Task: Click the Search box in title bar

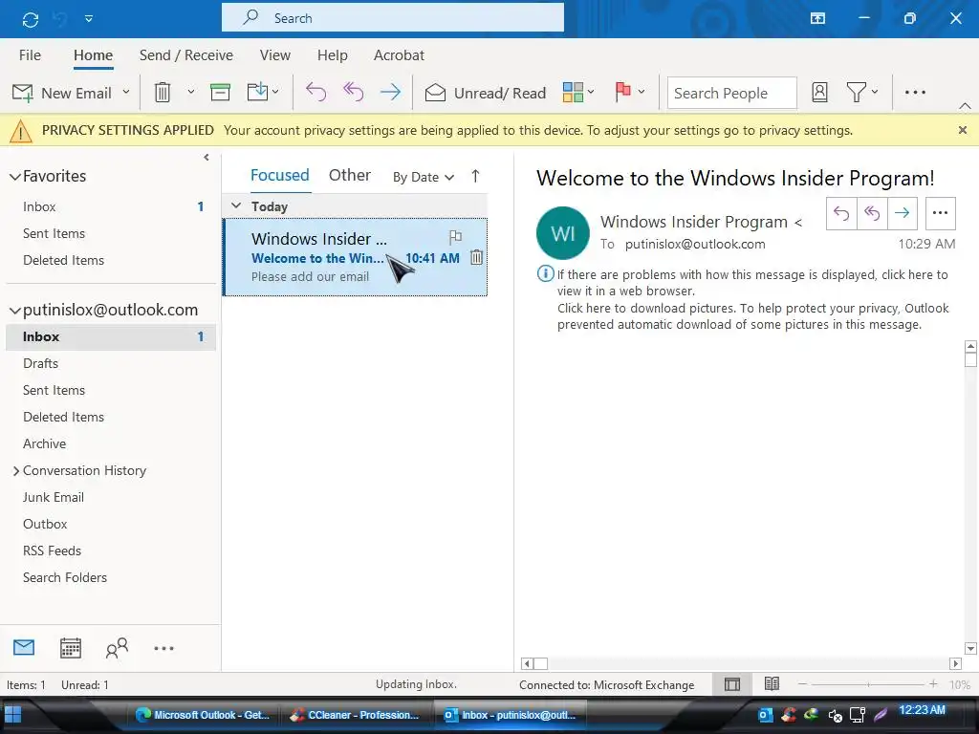Action: click(392, 17)
